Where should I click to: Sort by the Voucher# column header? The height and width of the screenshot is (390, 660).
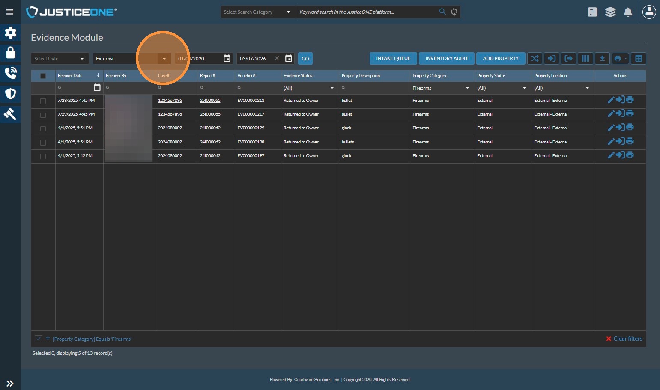pos(246,76)
